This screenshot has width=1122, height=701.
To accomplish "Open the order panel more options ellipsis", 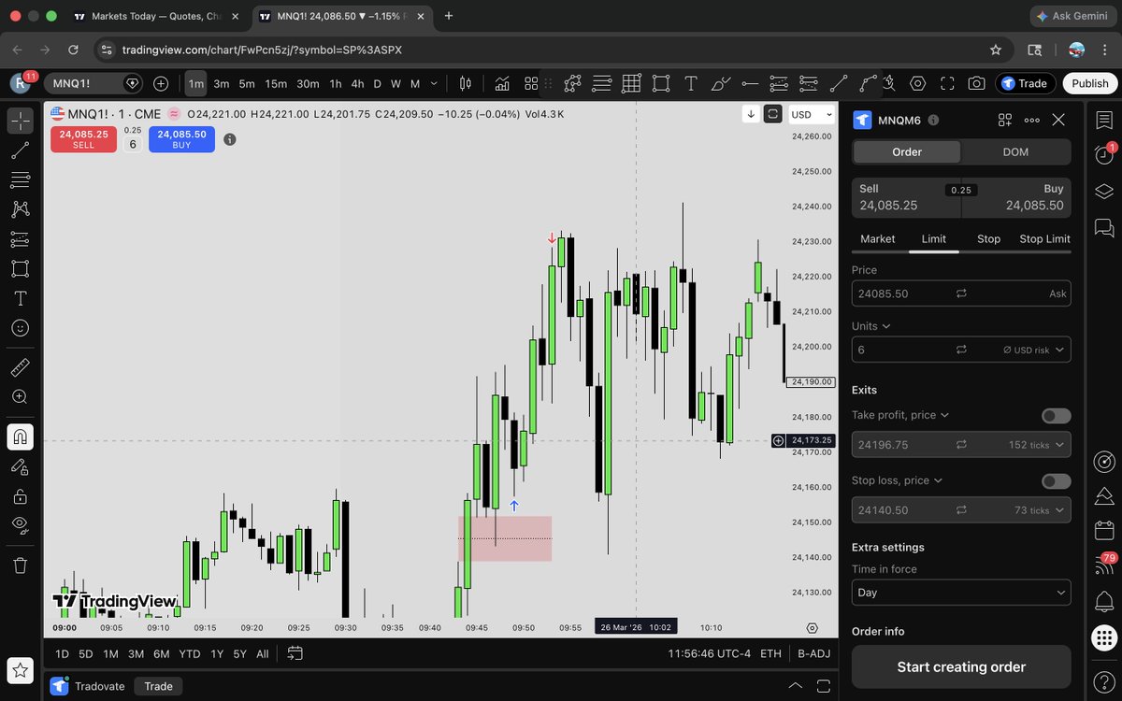I will coord(1032,120).
